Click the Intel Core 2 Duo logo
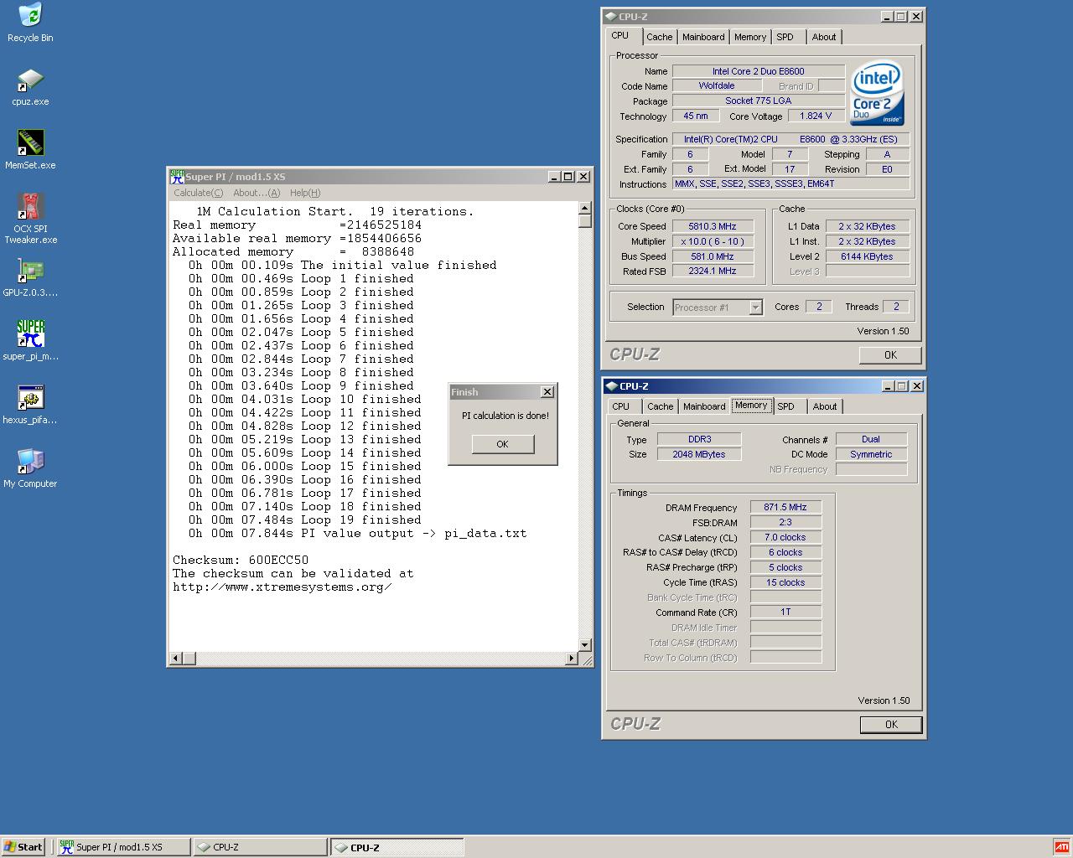Screen dimensions: 1073x858 (877, 92)
